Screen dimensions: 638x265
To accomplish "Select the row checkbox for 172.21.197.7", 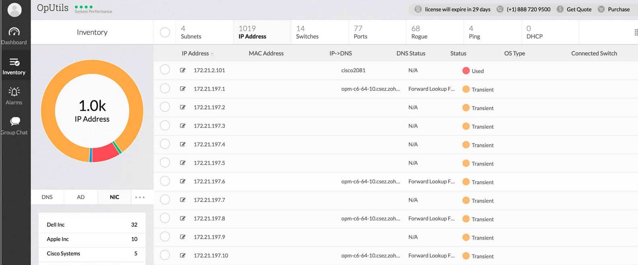I will pyautogui.click(x=165, y=199).
